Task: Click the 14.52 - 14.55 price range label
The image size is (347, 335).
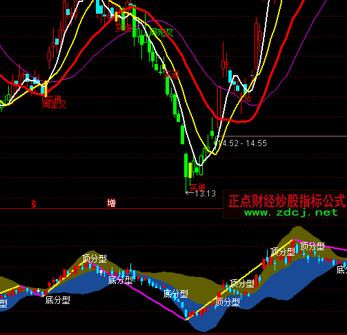Action: click(242, 143)
